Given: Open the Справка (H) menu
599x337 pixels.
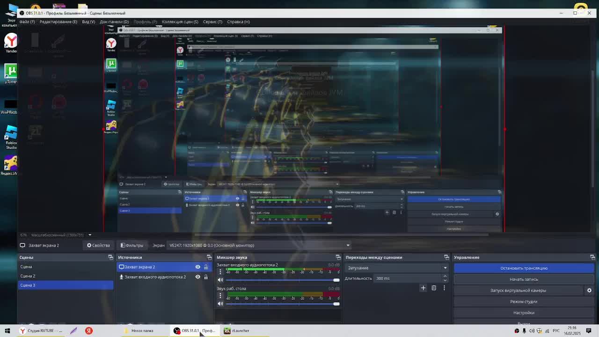Looking at the screenshot, I should pos(238,22).
